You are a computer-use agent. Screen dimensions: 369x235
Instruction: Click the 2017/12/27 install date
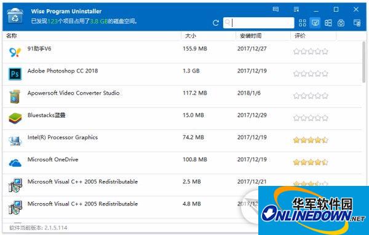point(252,48)
